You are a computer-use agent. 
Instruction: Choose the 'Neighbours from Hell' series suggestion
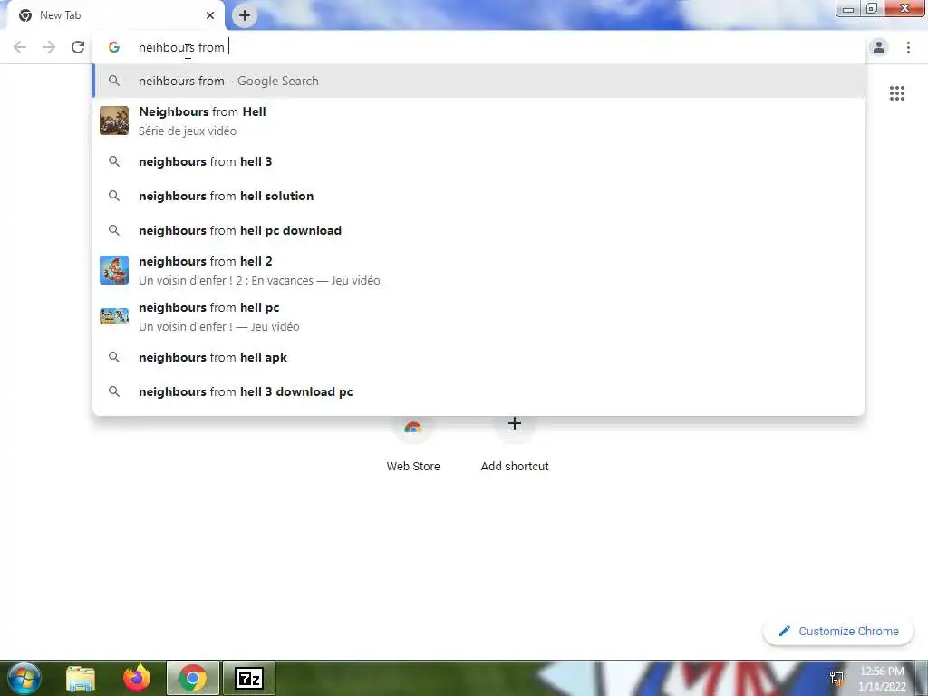(x=478, y=121)
